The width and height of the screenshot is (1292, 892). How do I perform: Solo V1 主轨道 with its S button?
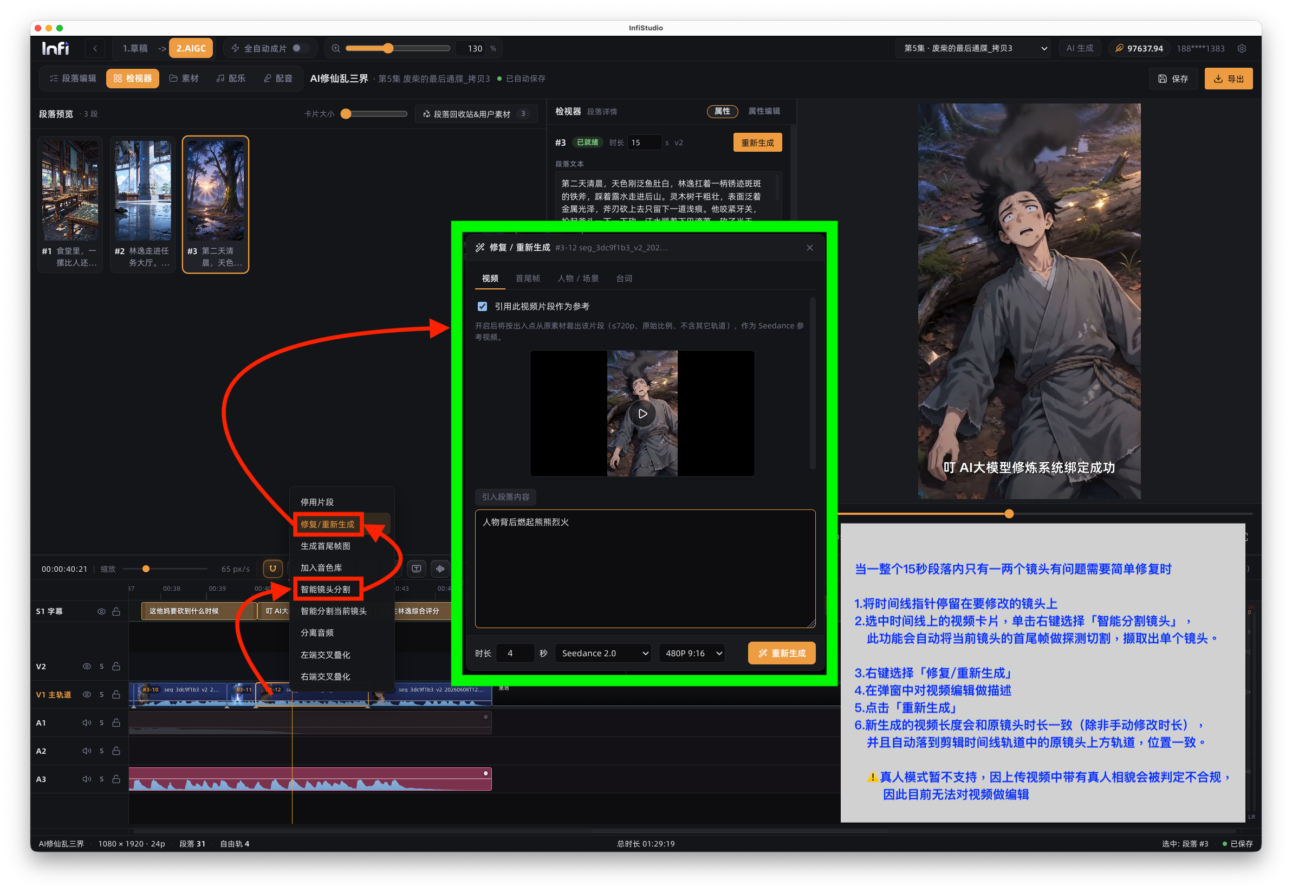[102, 695]
